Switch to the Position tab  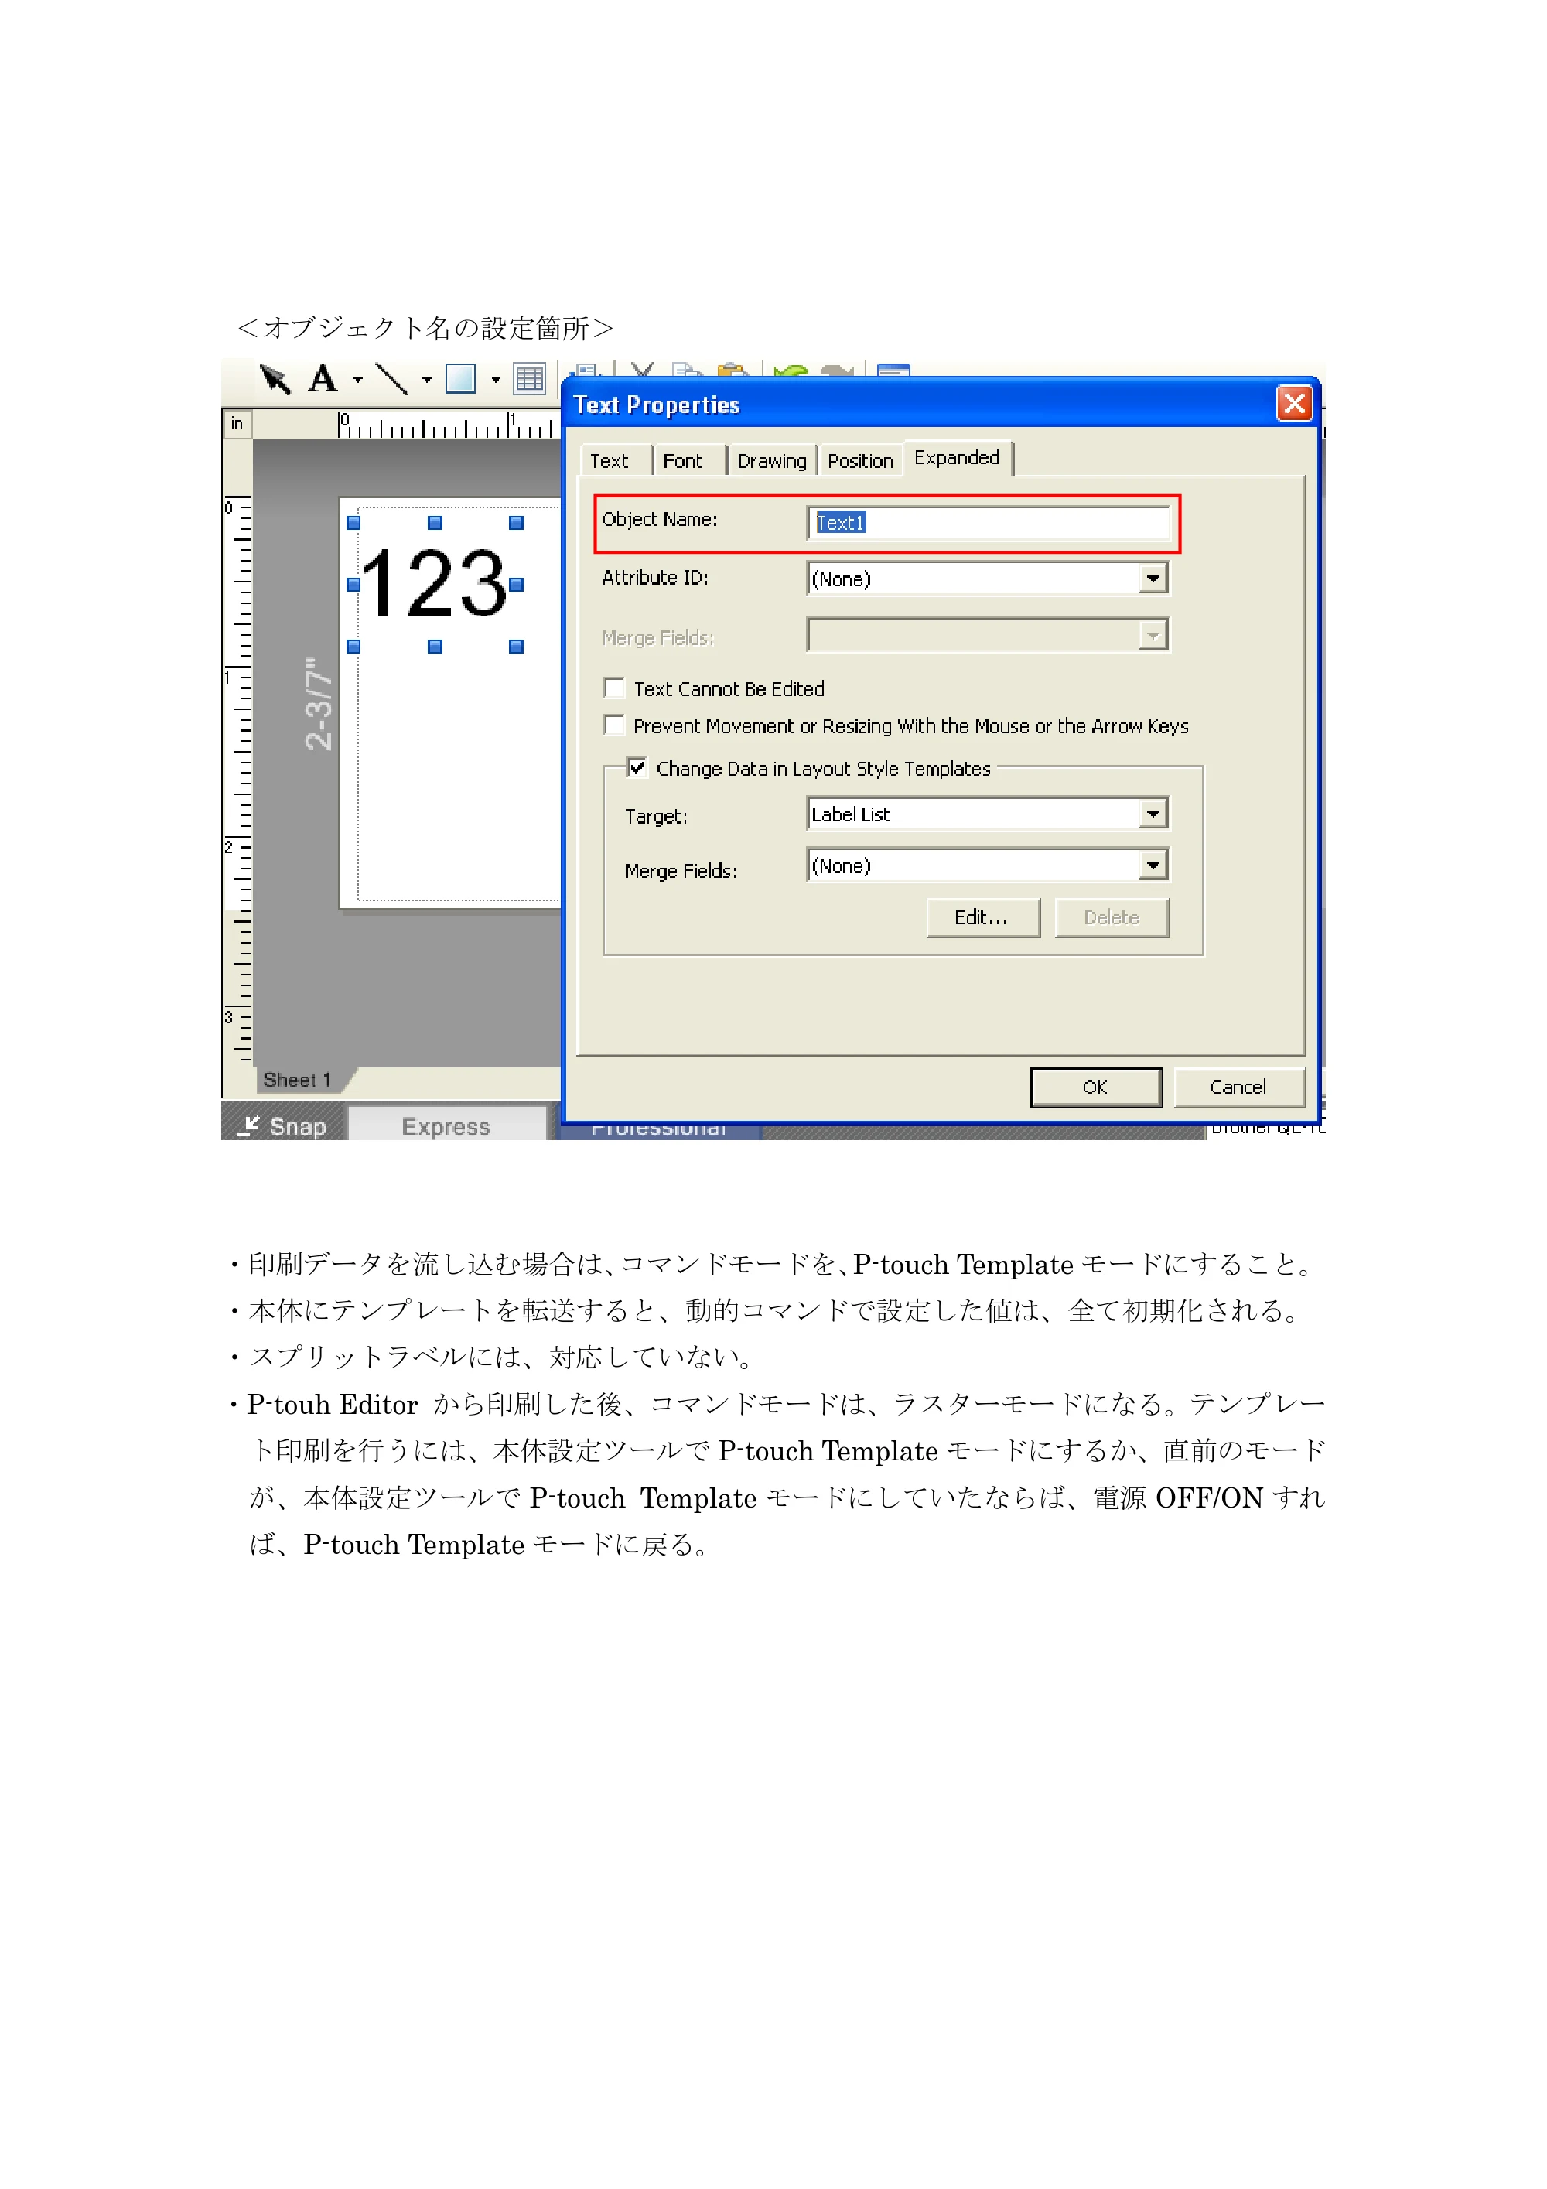[x=860, y=462]
